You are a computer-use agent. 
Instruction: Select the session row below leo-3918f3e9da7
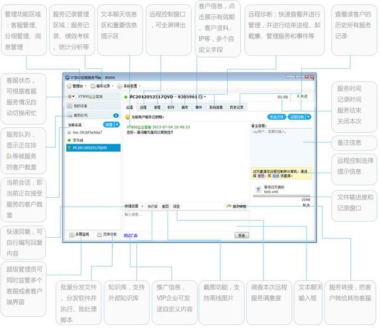(x=93, y=140)
